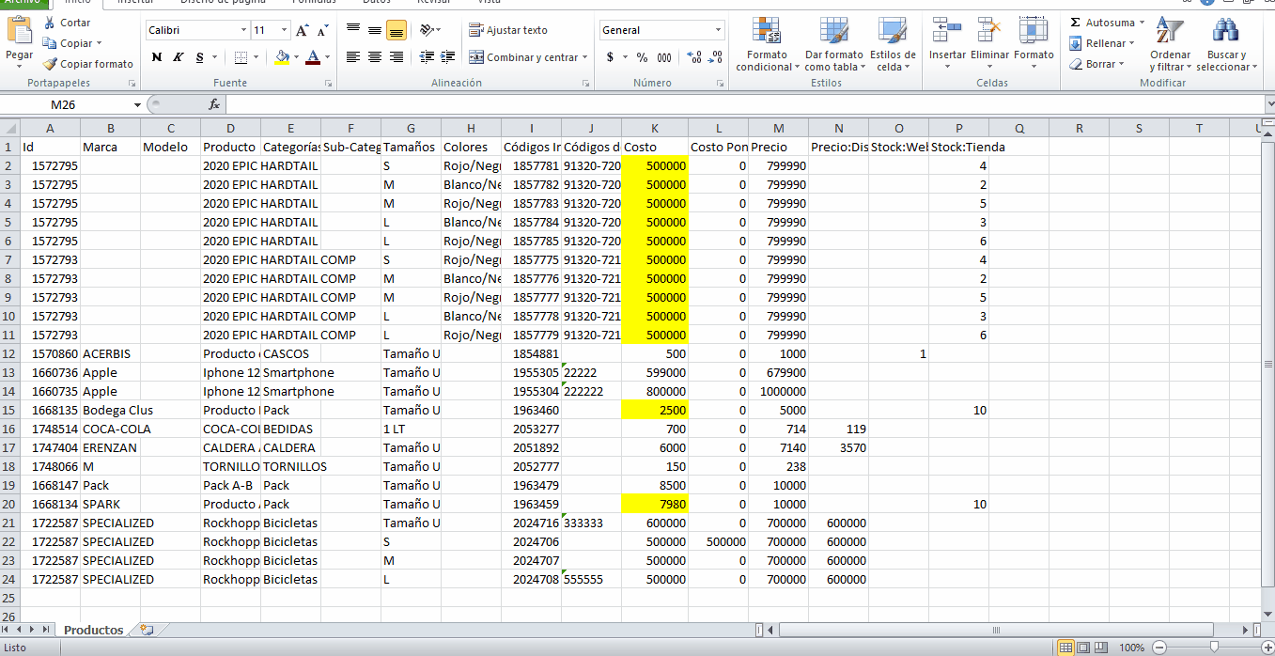Decrease indent of cell contents
The height and width of the screenshot is (656, 1275).
[426, 57]
